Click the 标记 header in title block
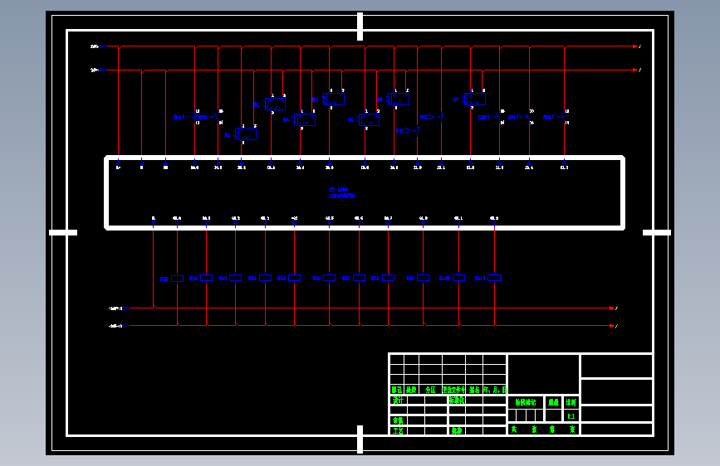Image resolution: width=720 pixels, height=466 pixels. click(397, 390)
